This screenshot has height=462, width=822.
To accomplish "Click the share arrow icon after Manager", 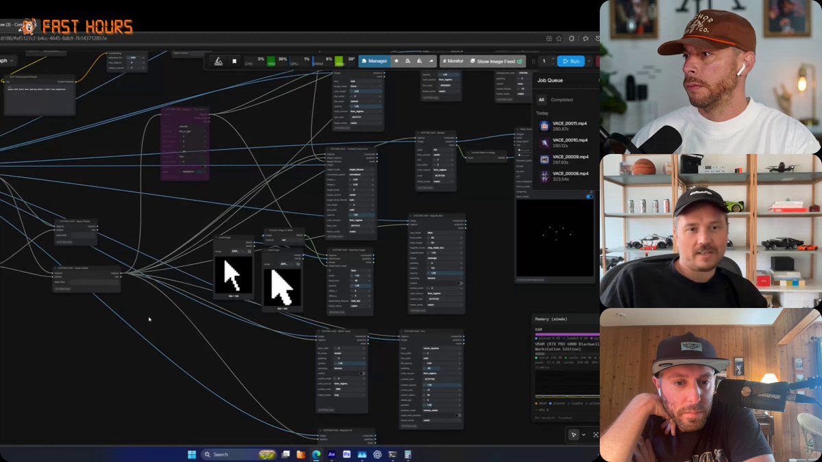I will point(431,61).
